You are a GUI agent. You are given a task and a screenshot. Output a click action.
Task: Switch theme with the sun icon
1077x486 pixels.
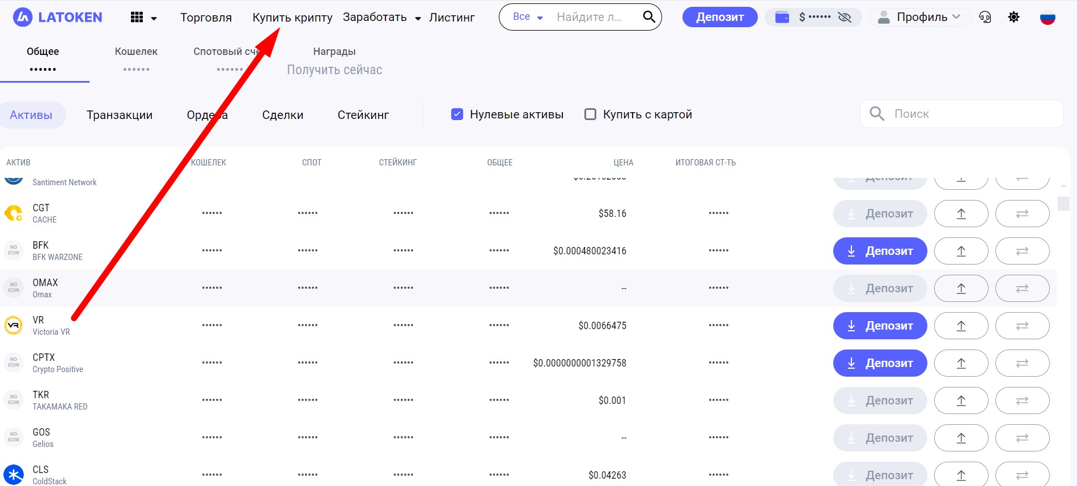click(x=1014, y=17)
